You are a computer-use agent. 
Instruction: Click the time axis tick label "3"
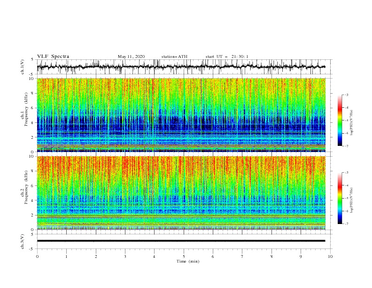click(x=125, y=256)
